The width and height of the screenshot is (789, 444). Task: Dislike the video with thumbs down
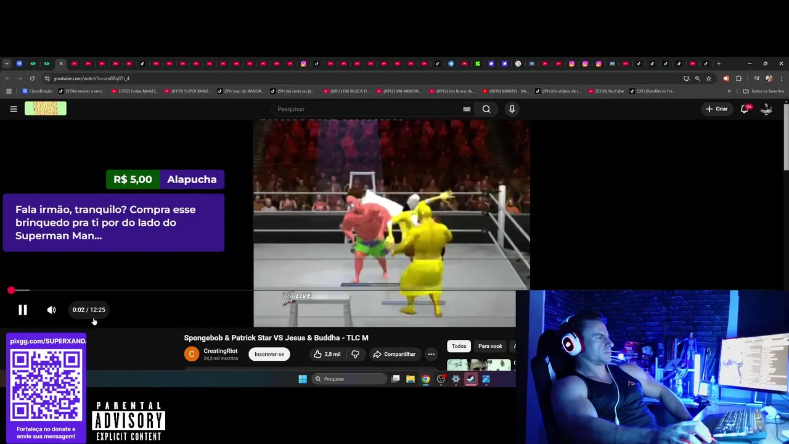coord(355,354)
